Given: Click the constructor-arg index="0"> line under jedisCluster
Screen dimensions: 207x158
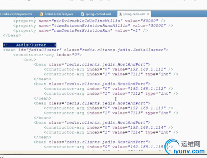Looking at the screenshot, I should pos(48,55).
